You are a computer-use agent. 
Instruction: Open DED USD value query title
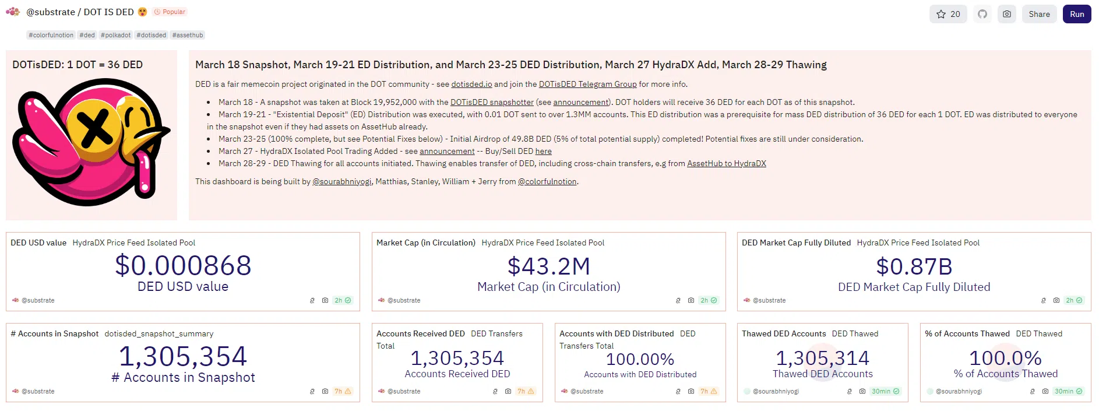tap(38, 243)
